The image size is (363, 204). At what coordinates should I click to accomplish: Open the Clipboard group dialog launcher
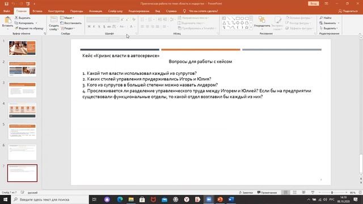[x=45, y=33]
